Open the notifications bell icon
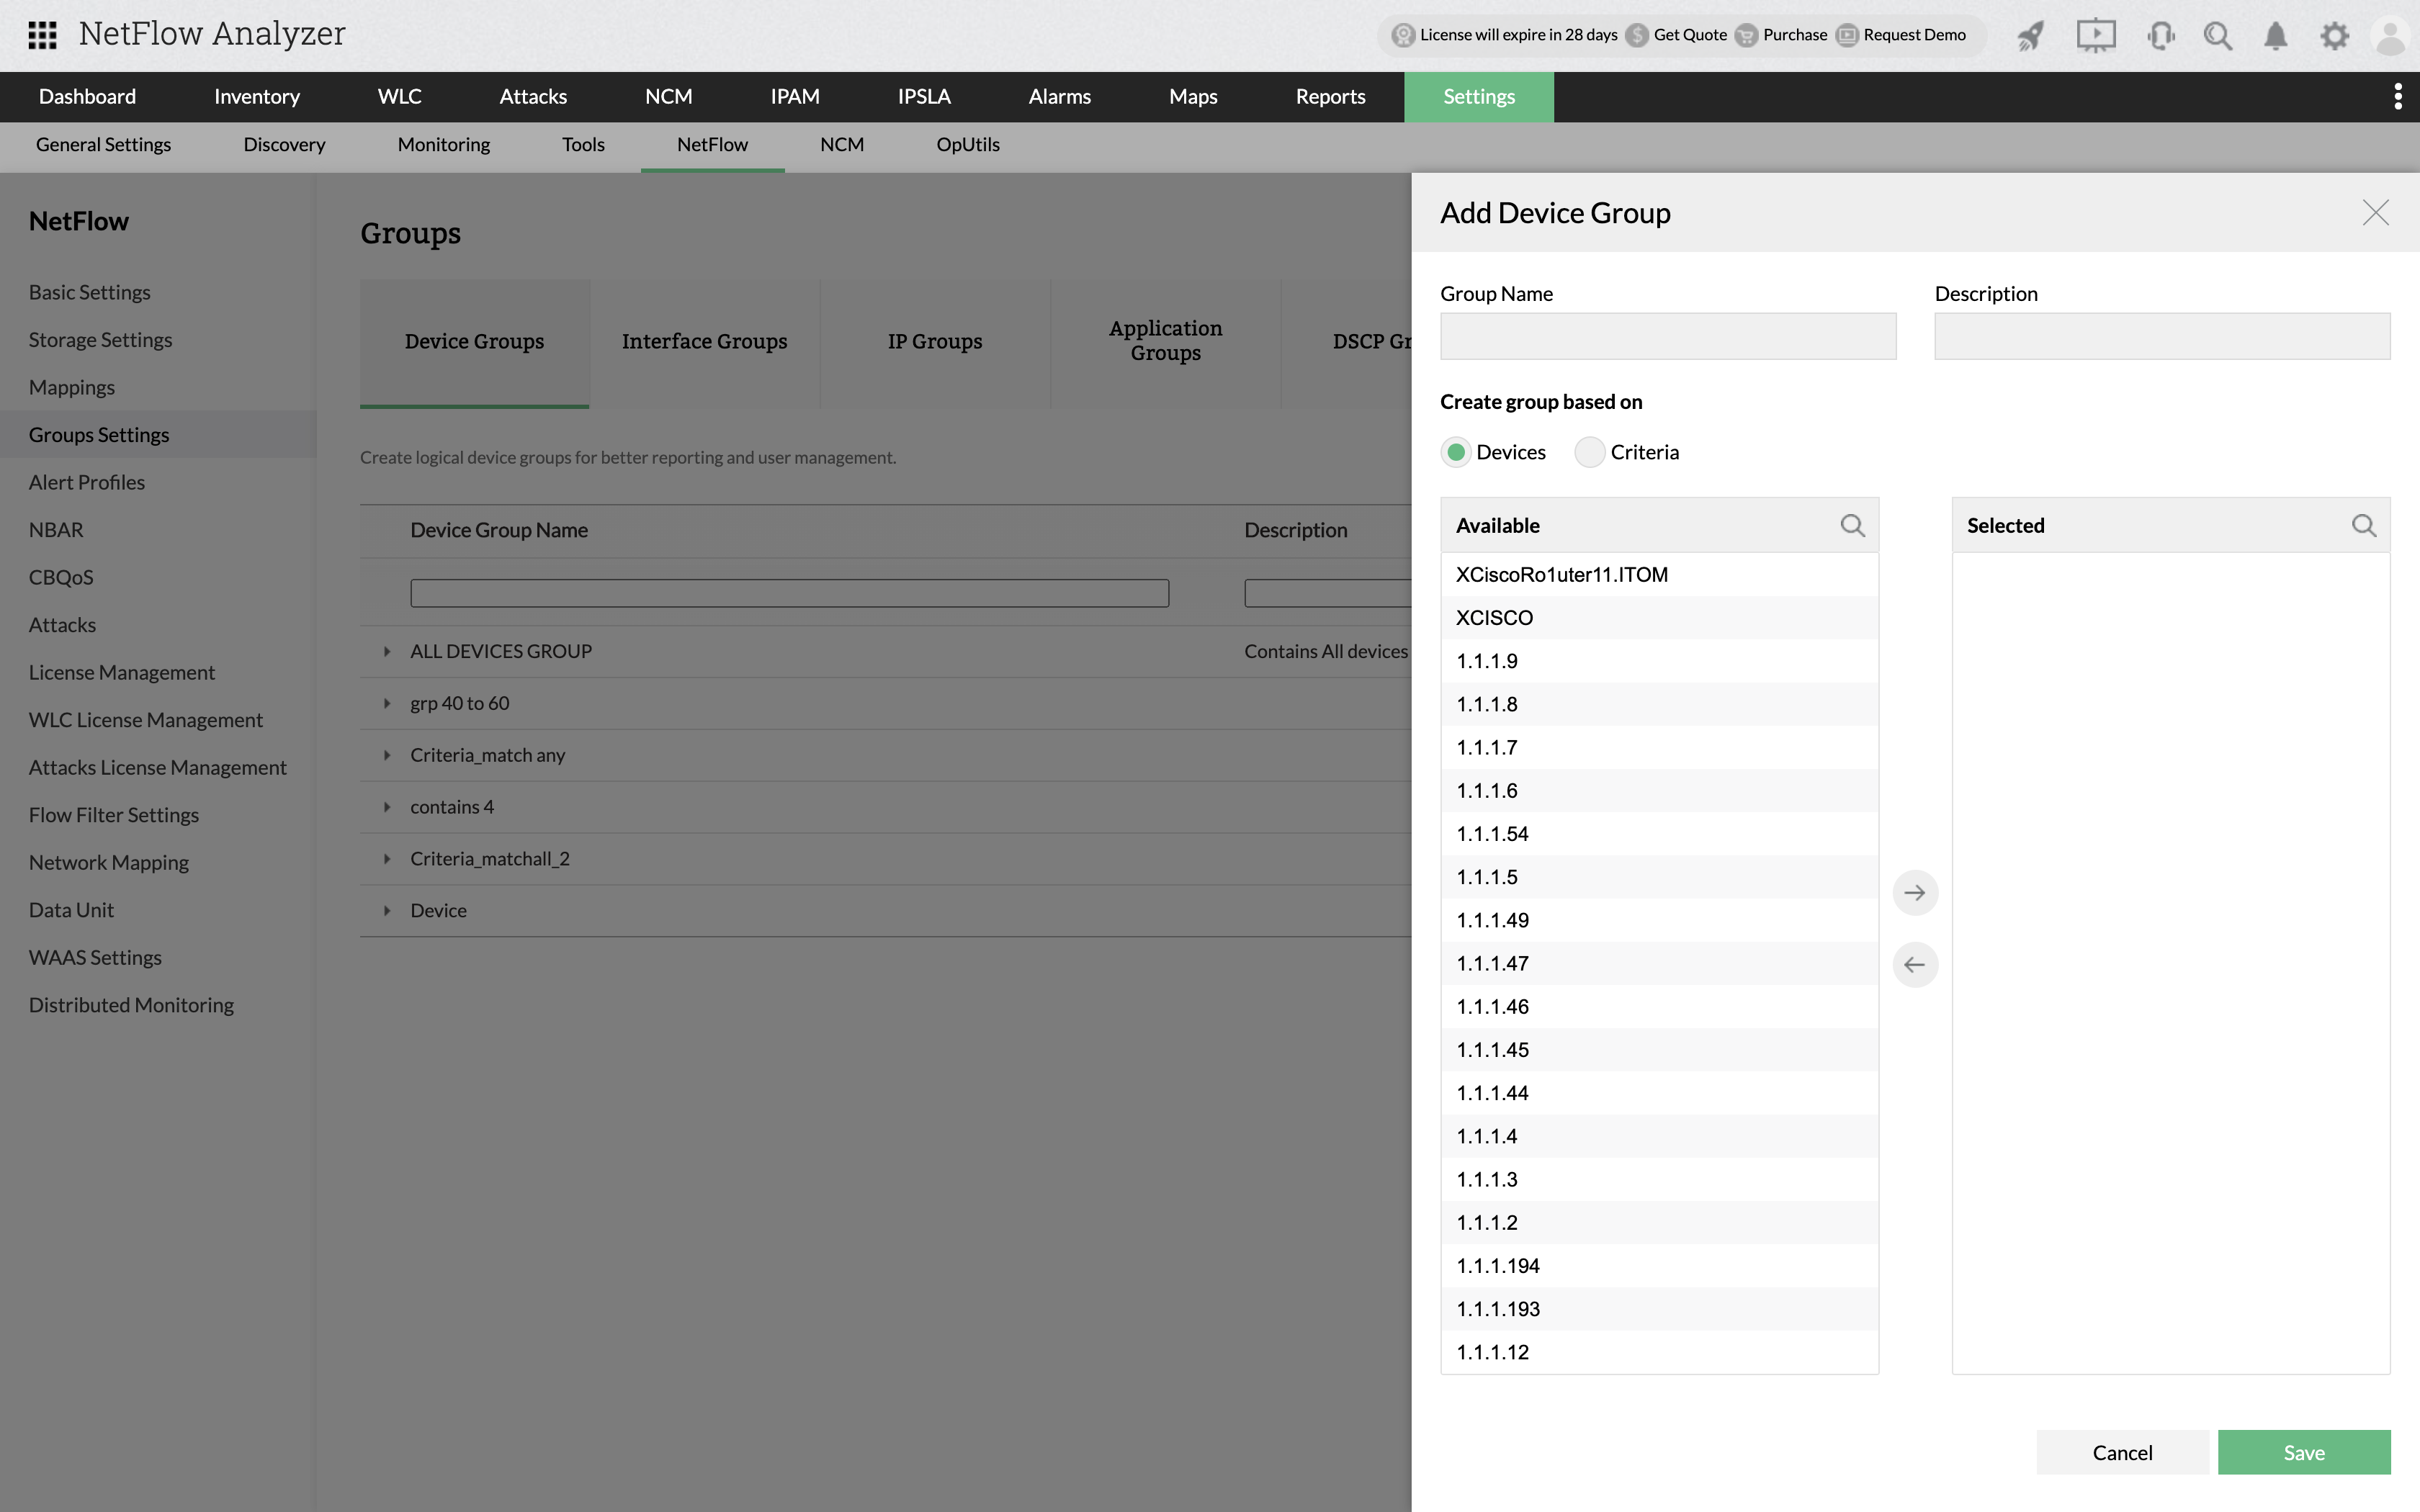2420x1512 pixels. click(2275, 35)
